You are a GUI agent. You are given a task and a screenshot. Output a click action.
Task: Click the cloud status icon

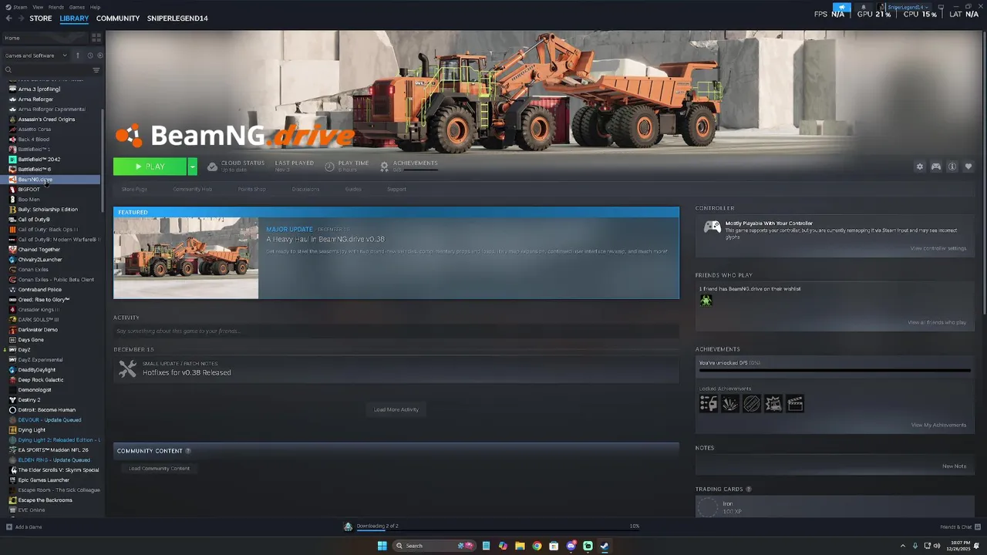pyautogui.click(x=212, y=166)
